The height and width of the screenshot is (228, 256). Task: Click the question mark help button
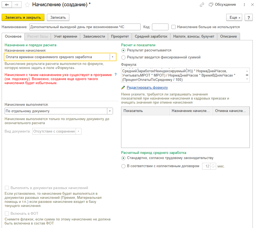pos(248,17)
